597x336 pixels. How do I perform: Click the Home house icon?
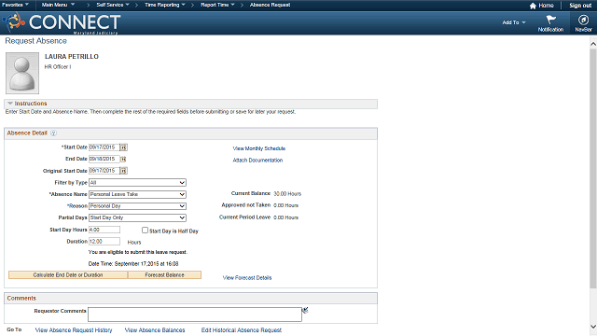[x=533, y=6]
